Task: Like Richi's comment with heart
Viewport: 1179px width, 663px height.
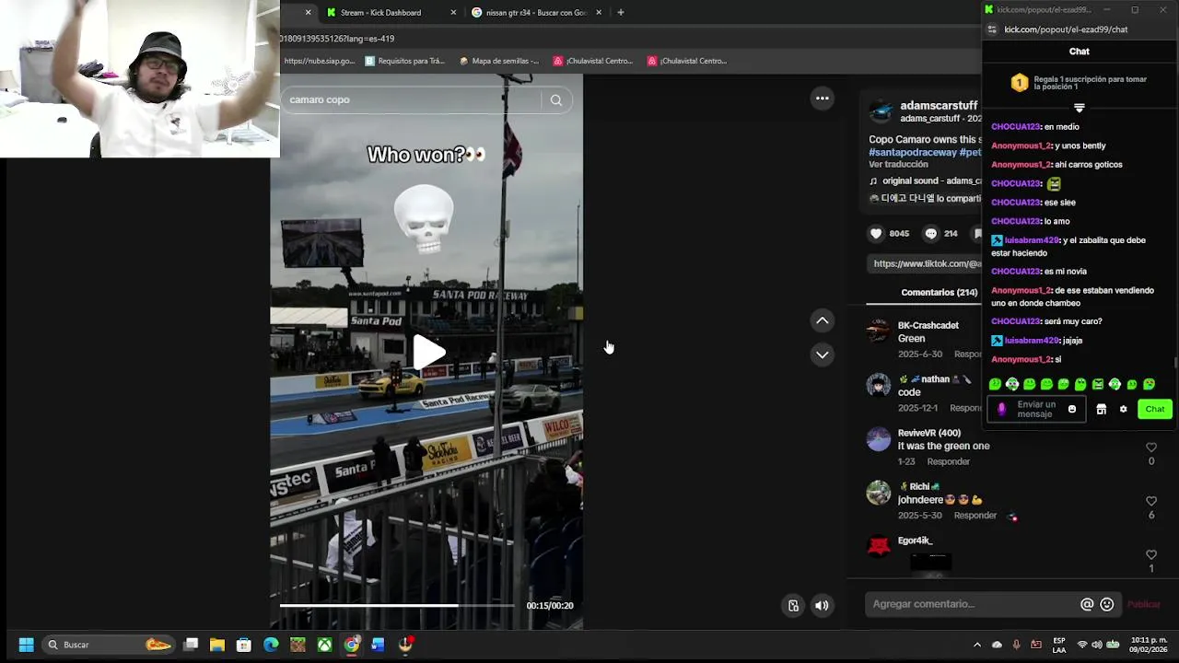Action: tap(1150, 502)
